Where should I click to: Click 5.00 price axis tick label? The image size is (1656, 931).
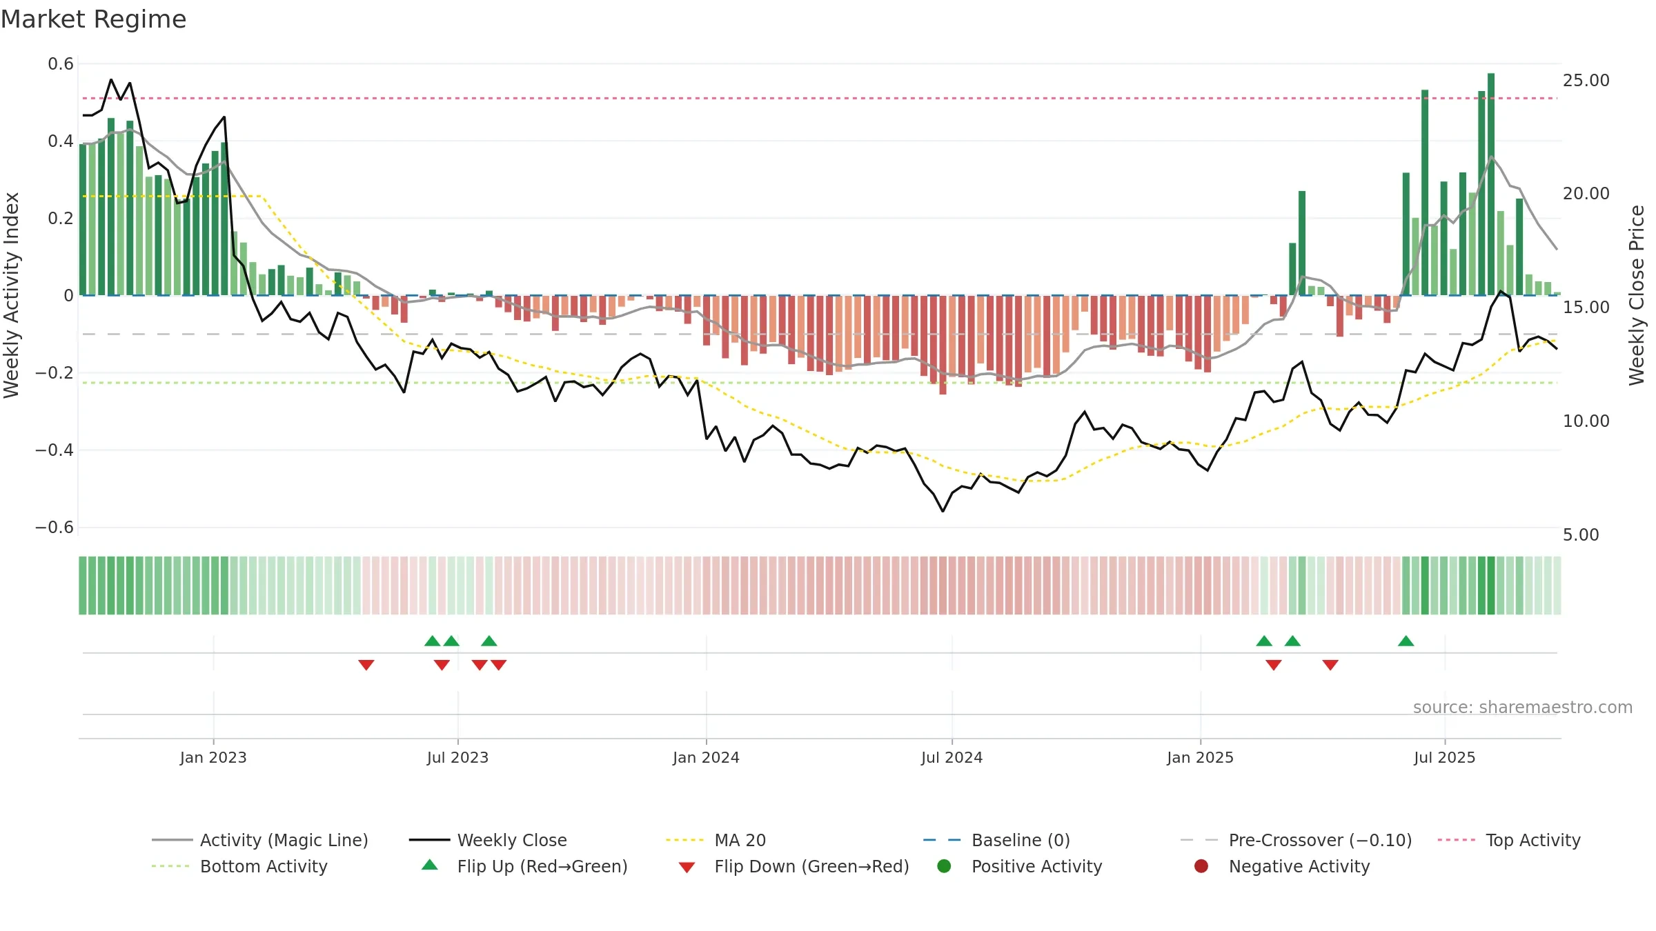1581,535
